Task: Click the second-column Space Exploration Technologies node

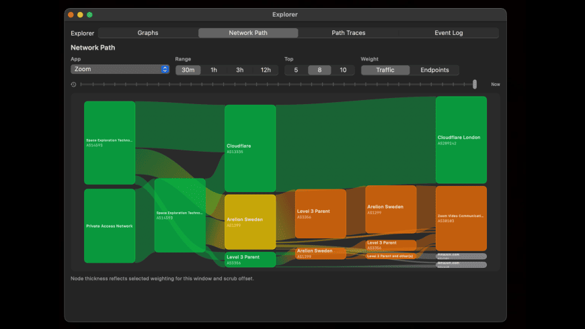Action: tap(180, 216)
